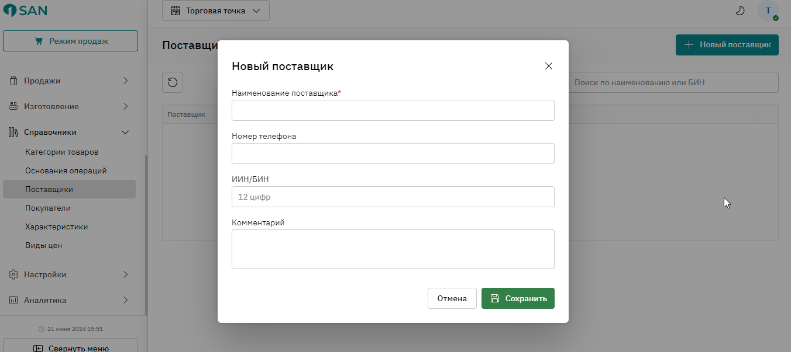Click the Продажи sidebar icon
The width and height of the screenshot is (791, 352).
click(x=13, y=81)
